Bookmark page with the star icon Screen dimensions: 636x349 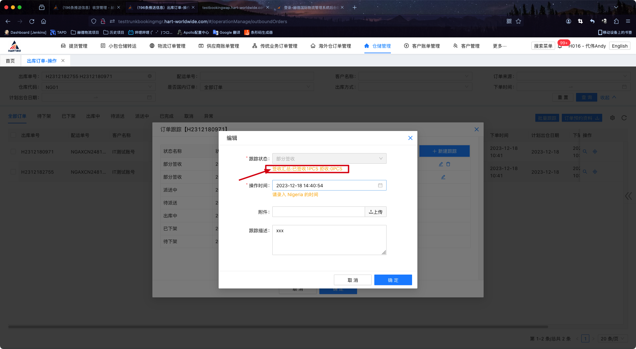[x=518, y=22]
